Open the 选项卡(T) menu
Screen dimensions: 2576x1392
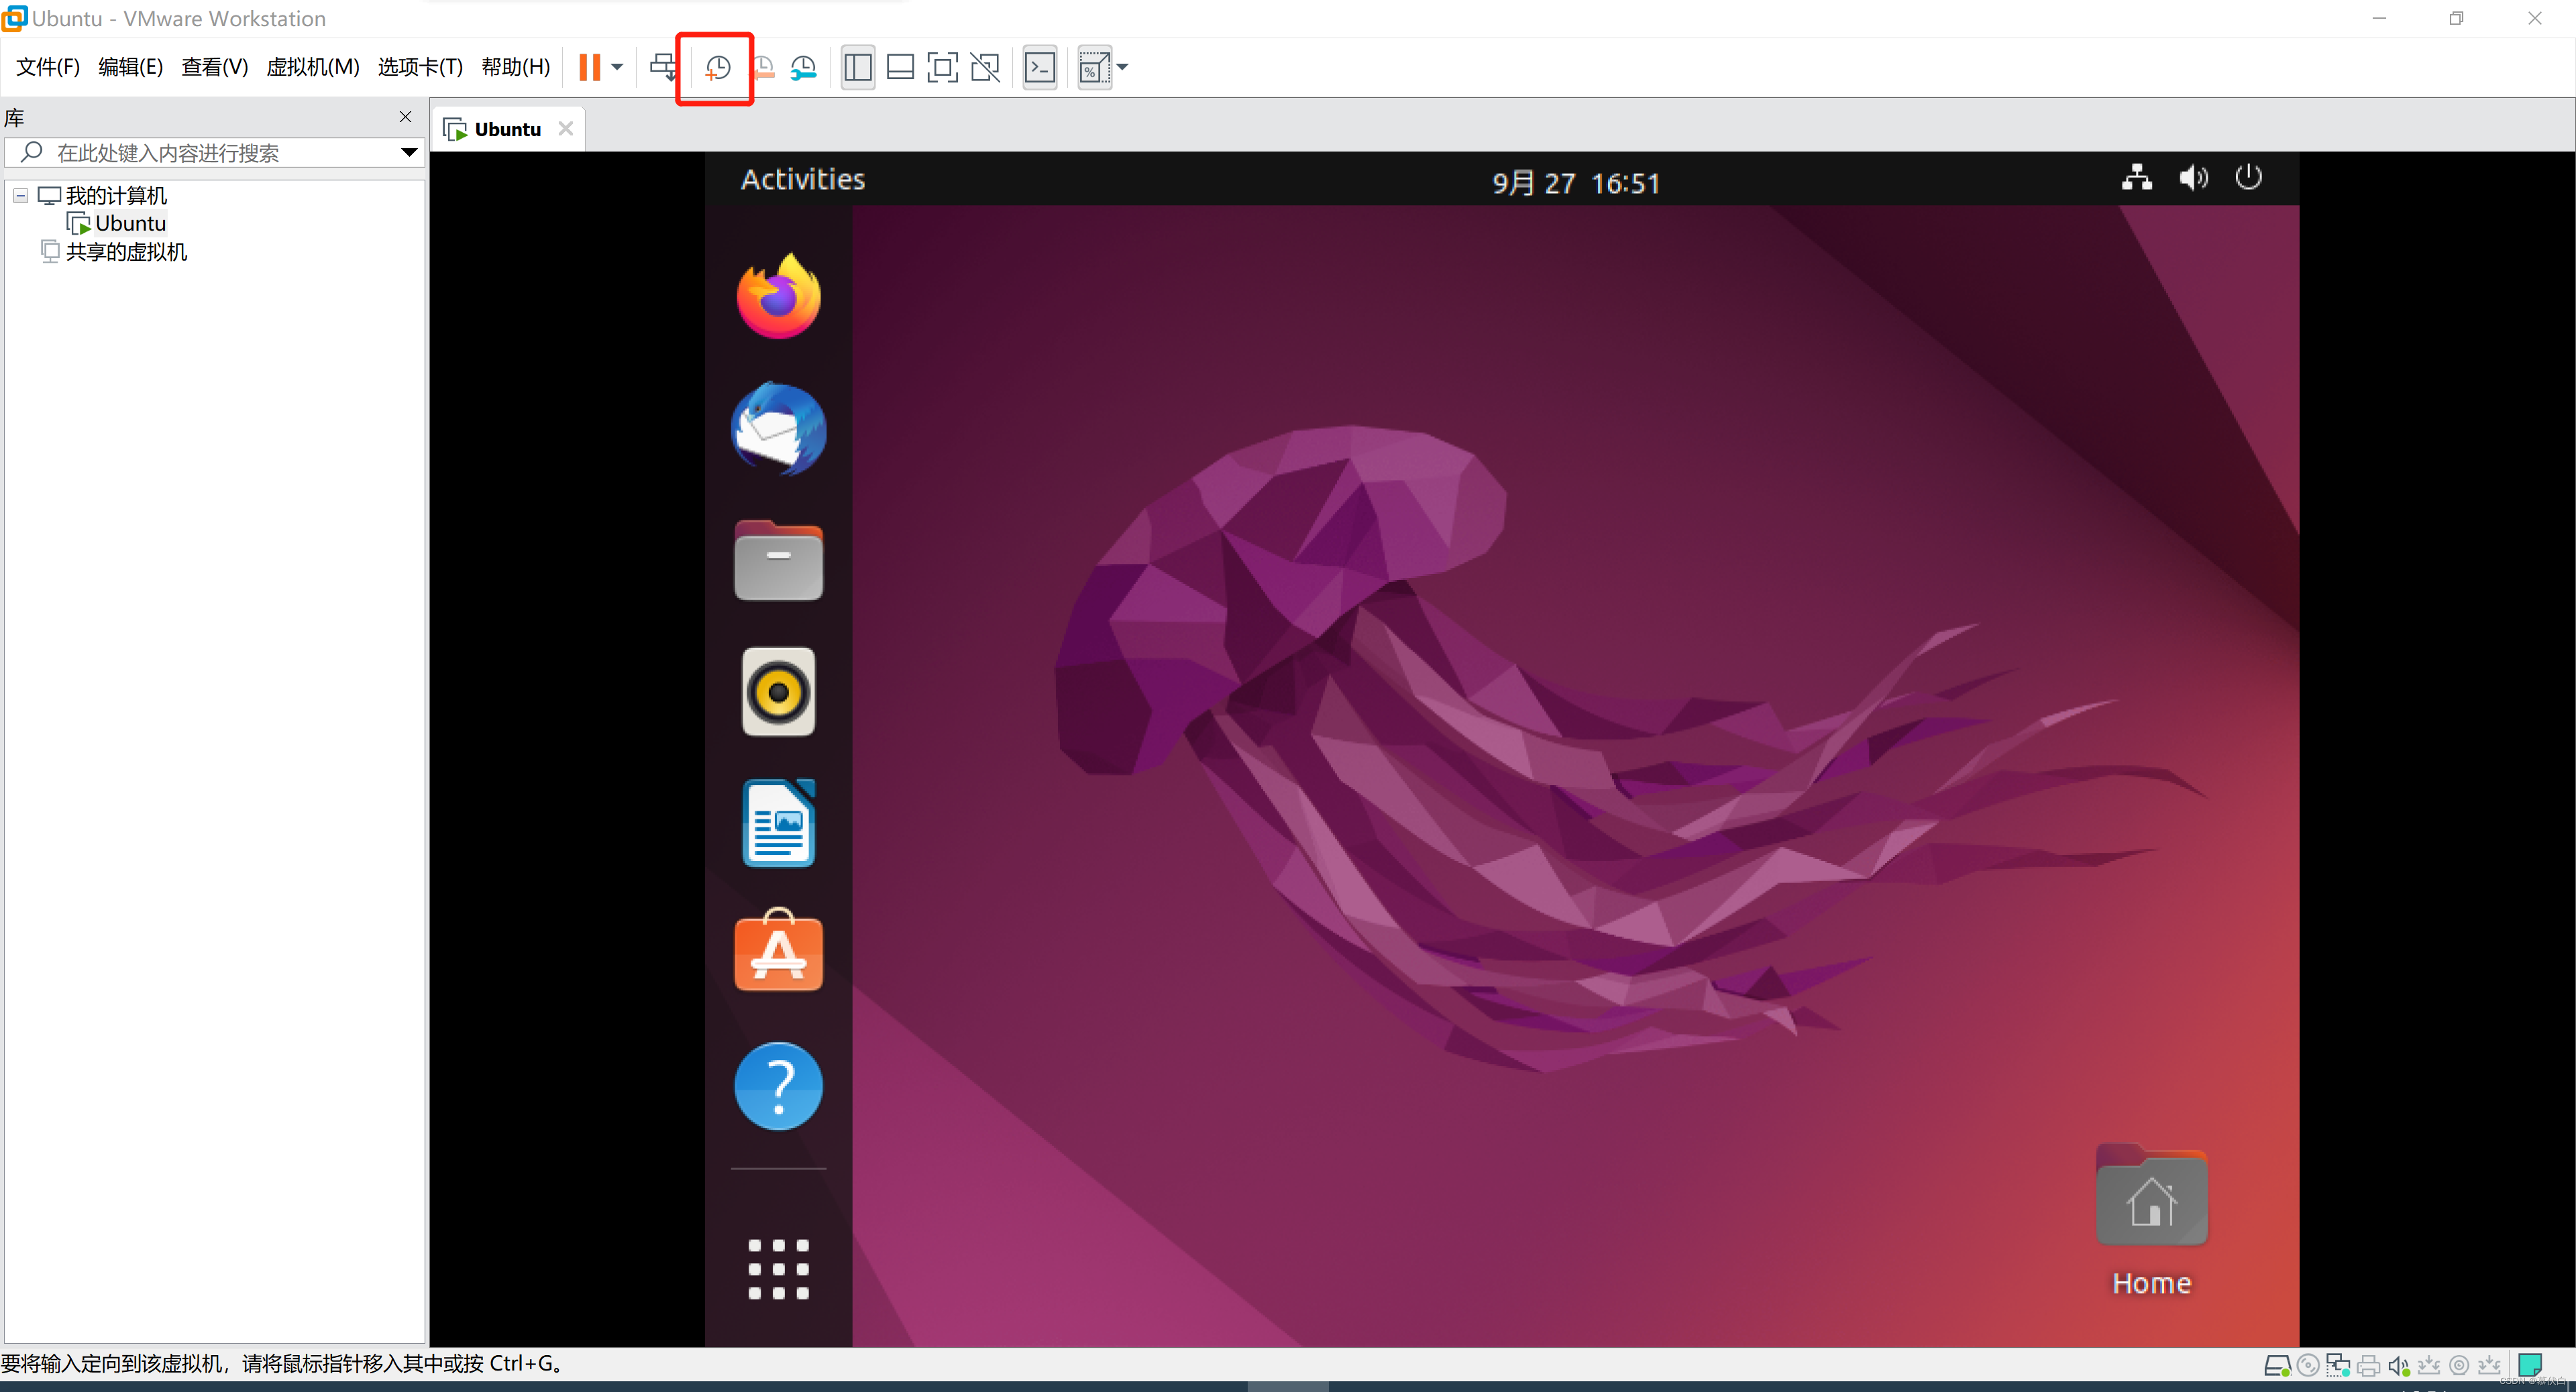420,67
